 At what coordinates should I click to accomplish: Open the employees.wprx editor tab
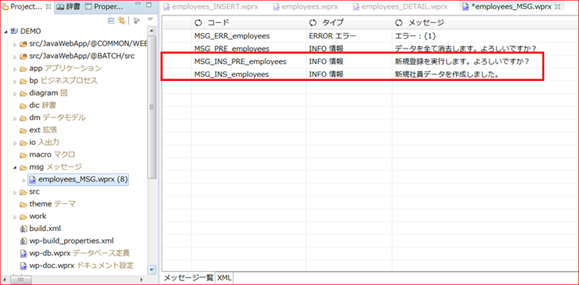[306, 7]
